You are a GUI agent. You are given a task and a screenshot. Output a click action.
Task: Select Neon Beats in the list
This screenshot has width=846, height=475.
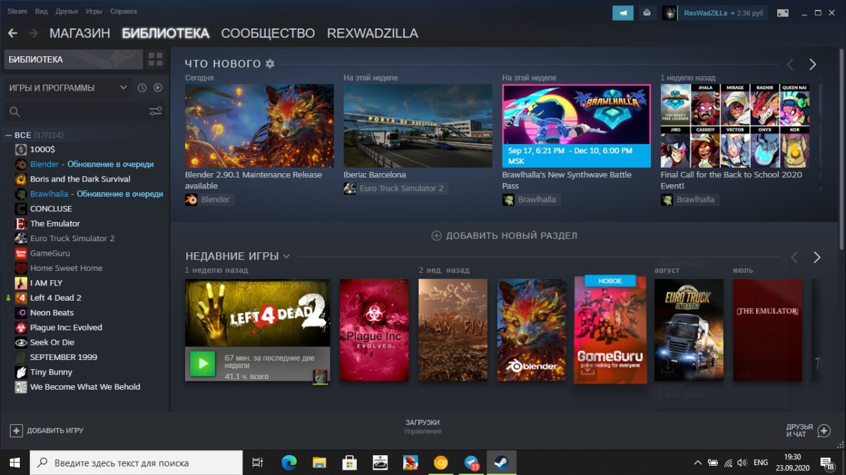coord(52,312)
